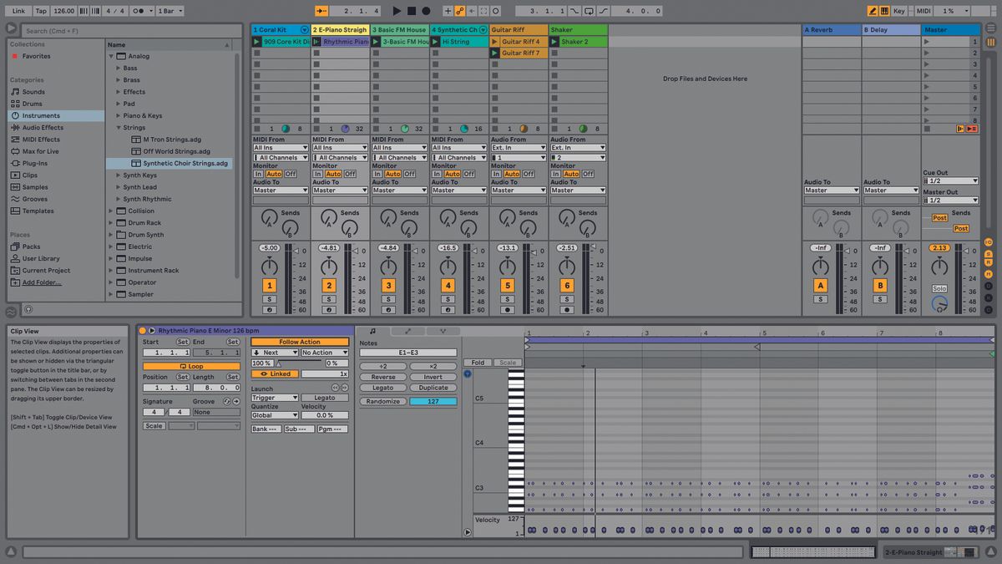The width and height of the screenshot is (1002, 564).
Task: Open the Quantize Global dropdown
Action: click(274, 414)
